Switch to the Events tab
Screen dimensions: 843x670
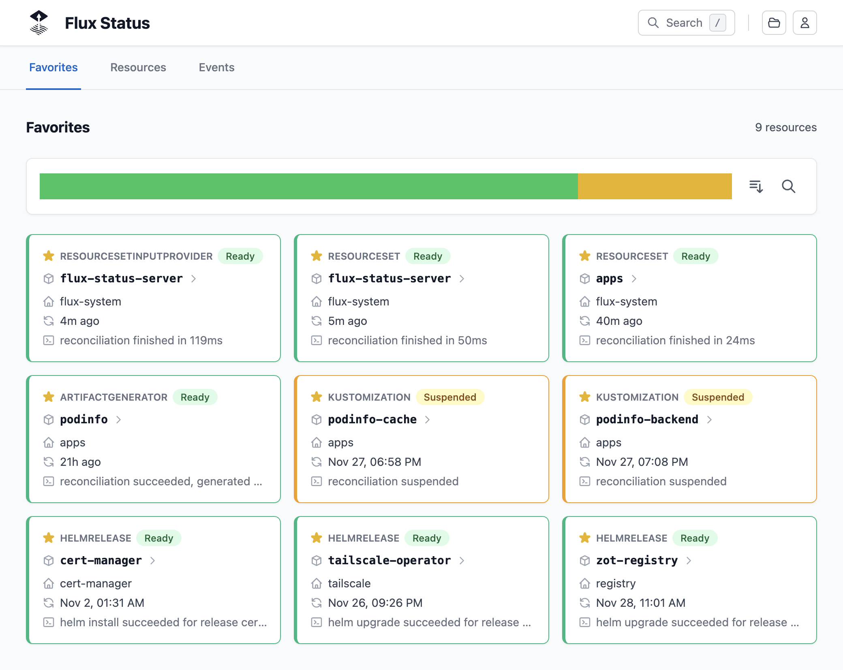(x=216, y=67)
